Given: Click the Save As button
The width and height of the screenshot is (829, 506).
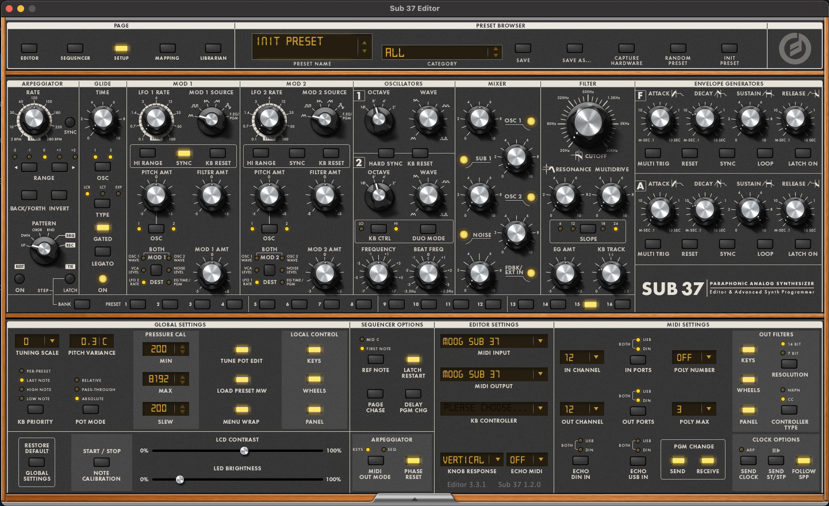Looking at the screenshot, I should pos(575,48).
